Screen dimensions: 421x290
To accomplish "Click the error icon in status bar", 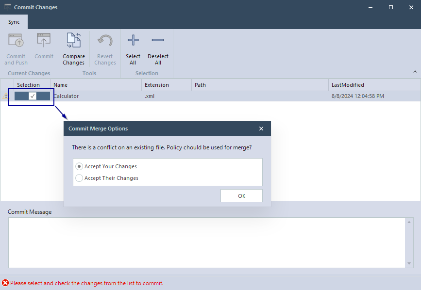I will click(5, 283).
